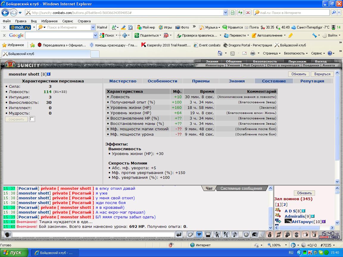Viewport: 343px width, 257px height.
Task: Click the smiley face emoticons icon
Action: click(x=246, y=235)
